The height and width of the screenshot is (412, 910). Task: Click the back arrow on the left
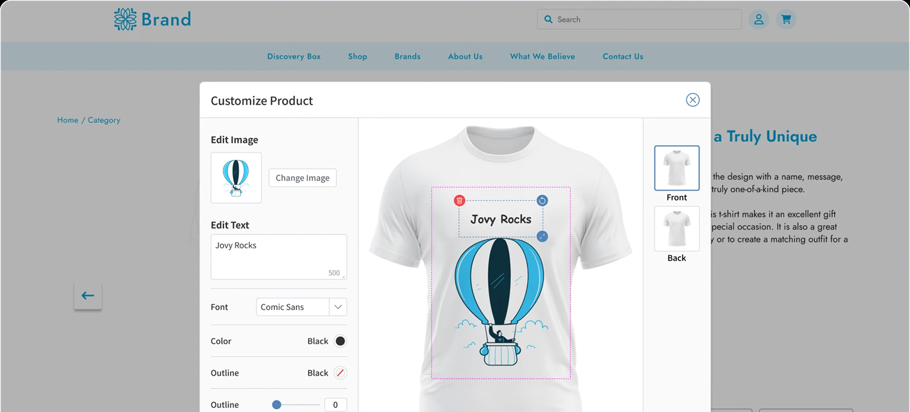88,296
